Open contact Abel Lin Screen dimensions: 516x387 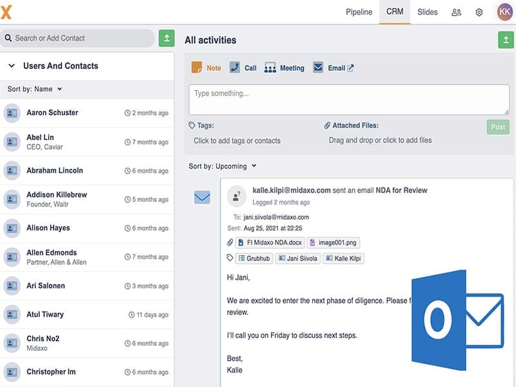[x=87, y=142]
